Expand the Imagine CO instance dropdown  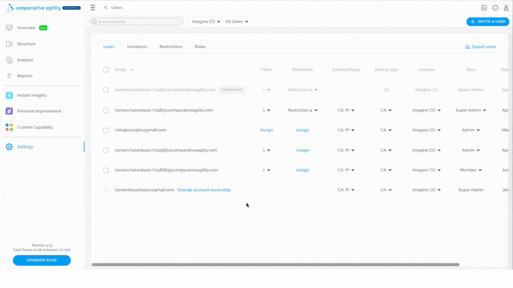[206, 21]
